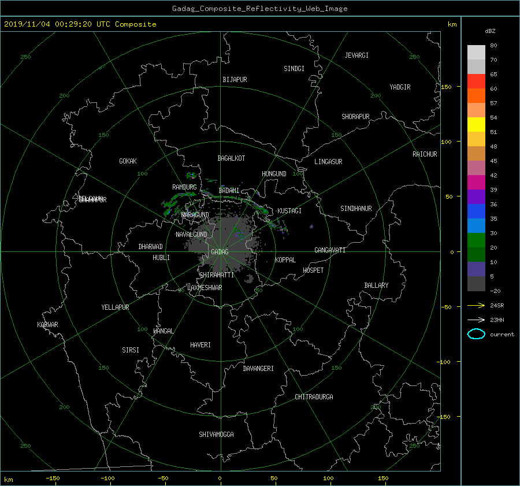Click the GADAG radar center label

tap(220, 252)
